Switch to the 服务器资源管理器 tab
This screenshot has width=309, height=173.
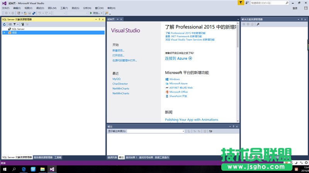(43, 157)
